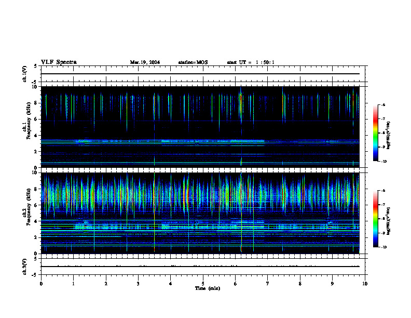Click time axis tick label "2"

[x=106, y=283]
